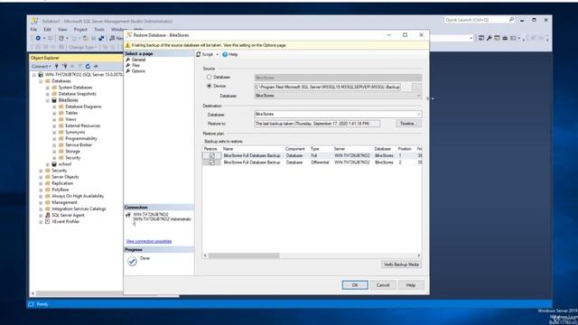Switch to the Files page
The image size is (578, 325).
click(x=135, y=65)
